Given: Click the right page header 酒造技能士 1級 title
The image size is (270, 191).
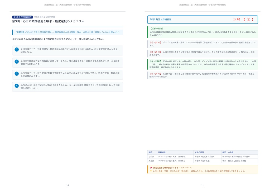Looking at the screenshot, I should coord(202,5).
